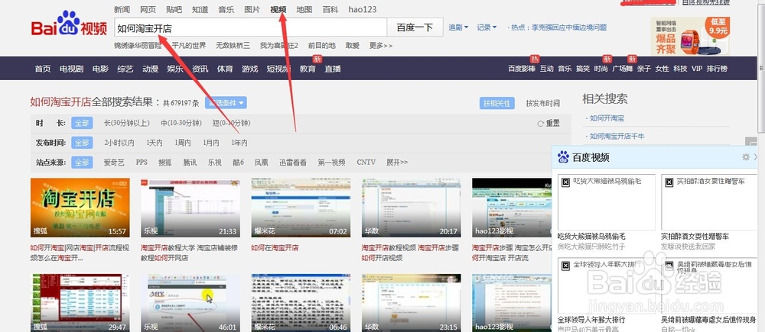Play the 爆米花 video with duration 07:02
The height and width of the screenshot is (332, 765).
tap(301, 208)
